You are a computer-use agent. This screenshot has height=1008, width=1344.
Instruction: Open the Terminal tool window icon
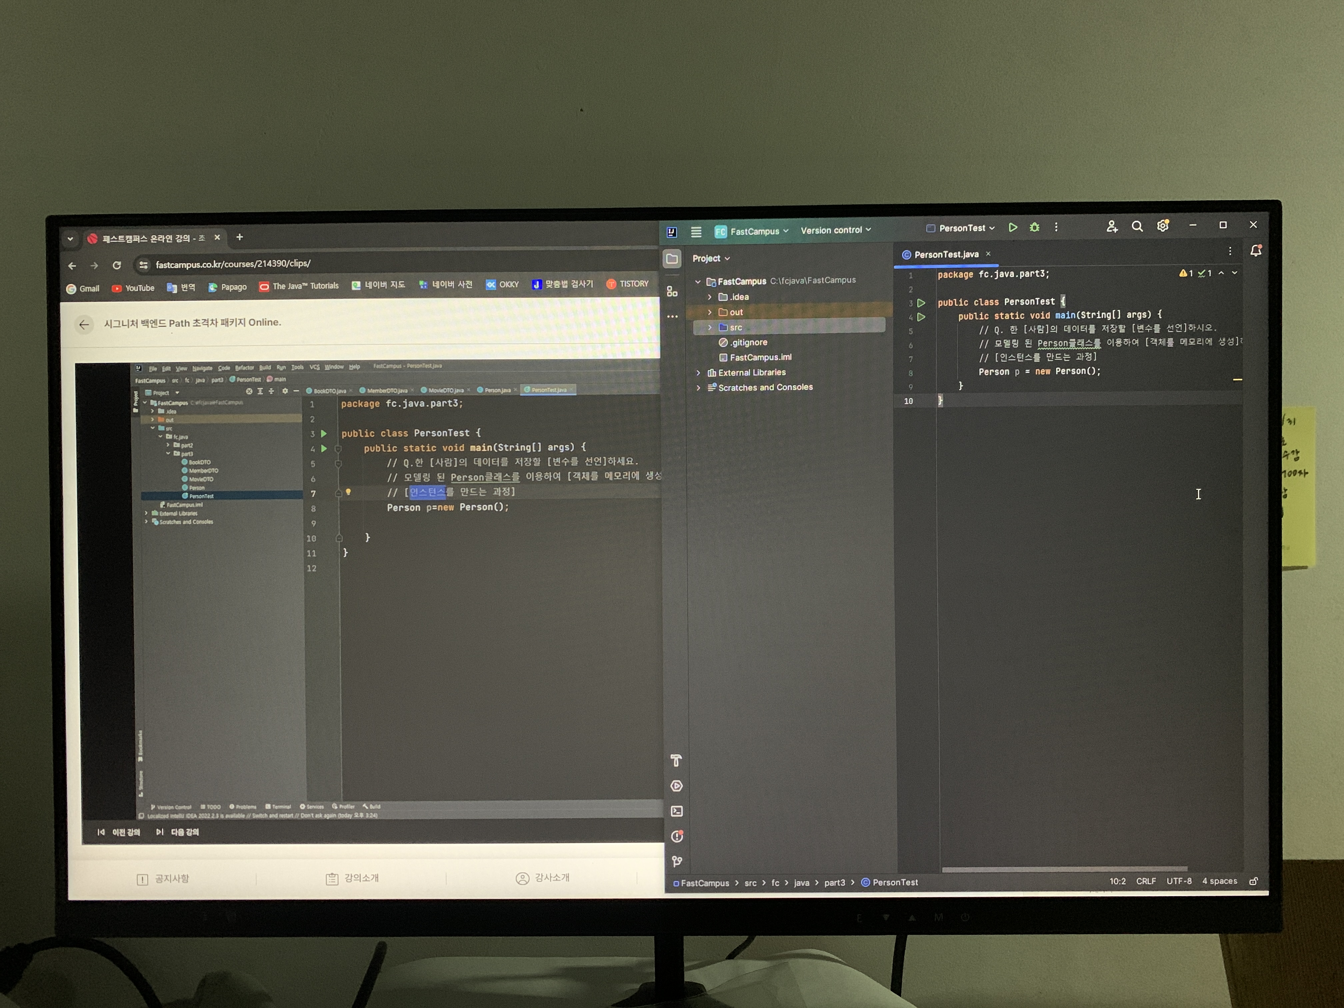coord(676,811)
